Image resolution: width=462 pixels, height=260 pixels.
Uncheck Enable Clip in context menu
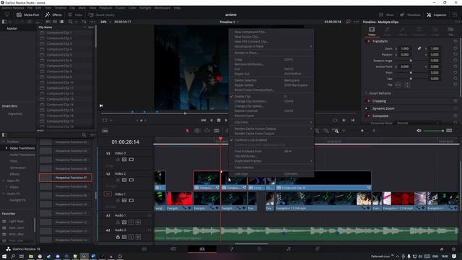(x=271, y=96)
